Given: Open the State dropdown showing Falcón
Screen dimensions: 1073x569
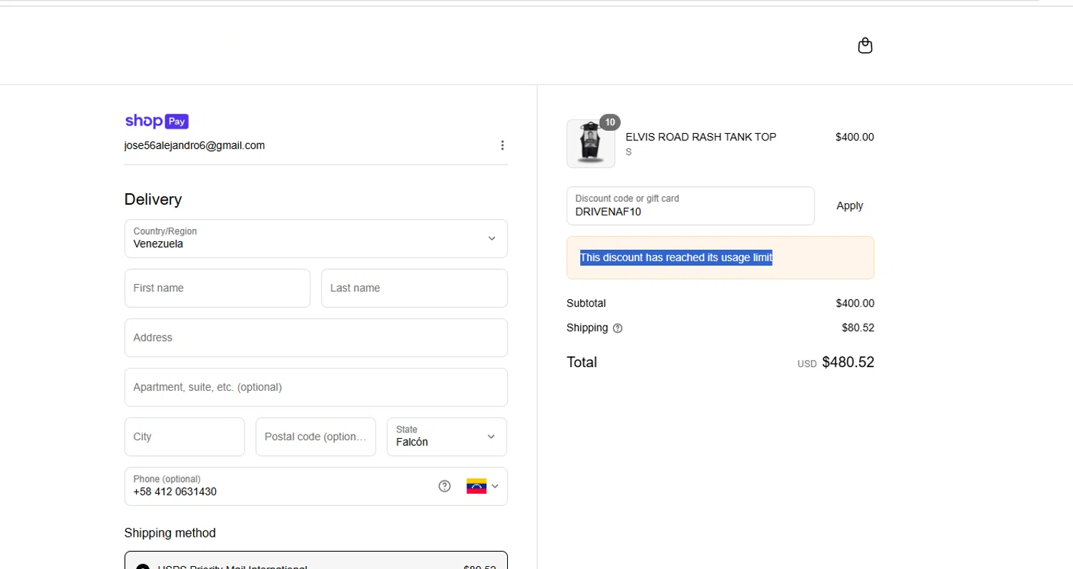Looking at the screenshot, I should pyautogui.click(x=446, y=437).
